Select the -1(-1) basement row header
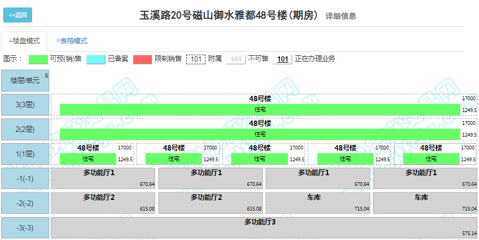This screenshot has width=479, height=240. (25, 178)
